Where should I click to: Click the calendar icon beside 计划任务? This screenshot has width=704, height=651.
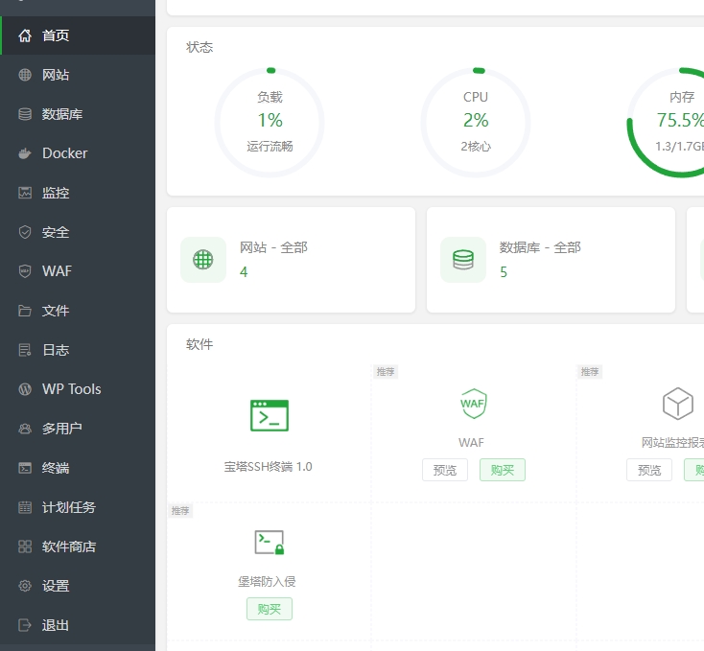25,507
